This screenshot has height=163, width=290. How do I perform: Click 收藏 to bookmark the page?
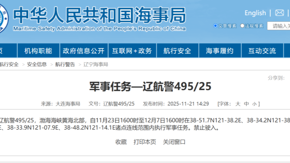pos(121,142)
